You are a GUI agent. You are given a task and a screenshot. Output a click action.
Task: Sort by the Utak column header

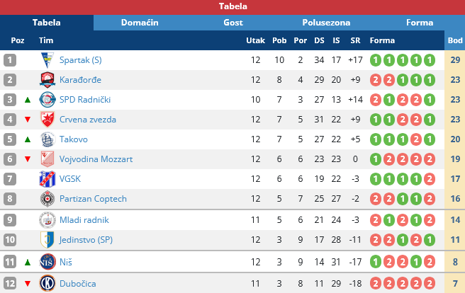pyautogui.click(x=255, y=40)
